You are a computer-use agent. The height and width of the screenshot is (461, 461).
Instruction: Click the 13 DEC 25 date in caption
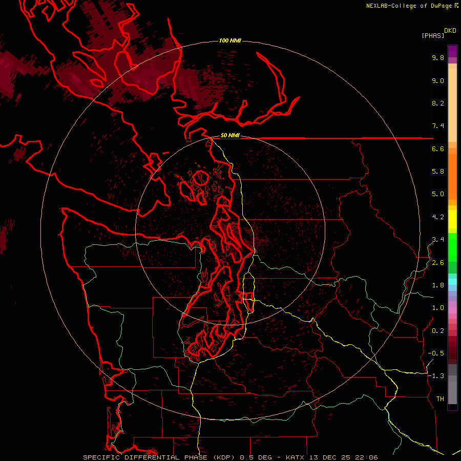(x=329, y=457)
